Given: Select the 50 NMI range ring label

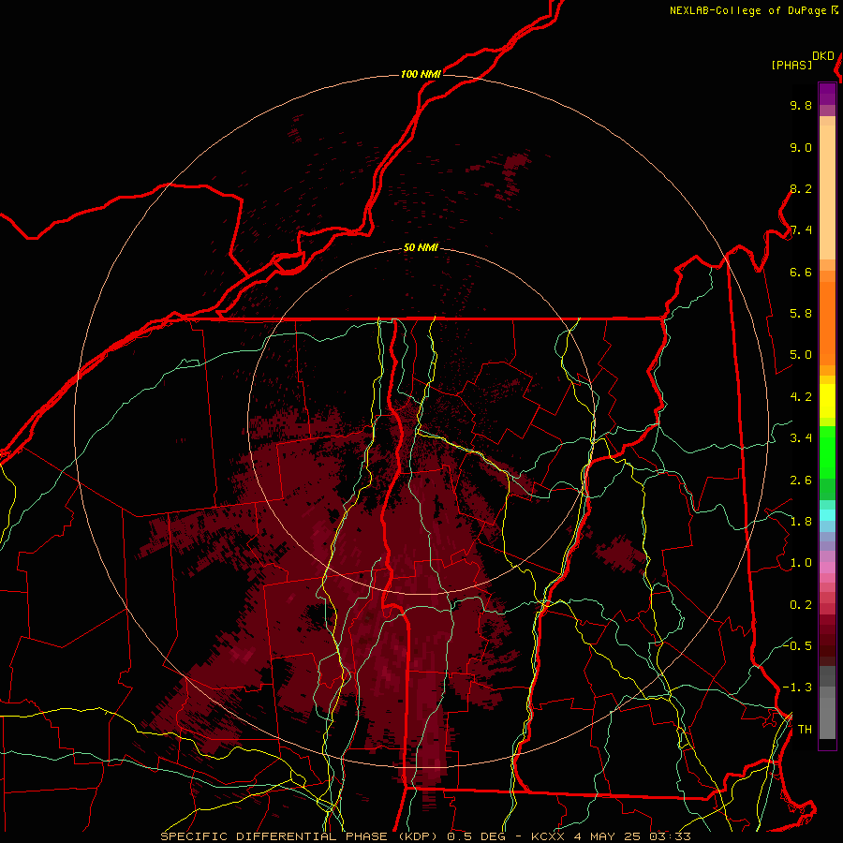Looking at the screenshot, I should click(x=421, y=248).
